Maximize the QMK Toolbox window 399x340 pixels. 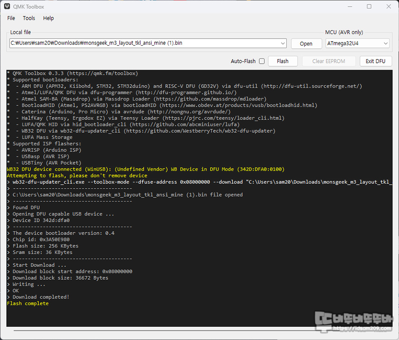(x=369, y=7)
